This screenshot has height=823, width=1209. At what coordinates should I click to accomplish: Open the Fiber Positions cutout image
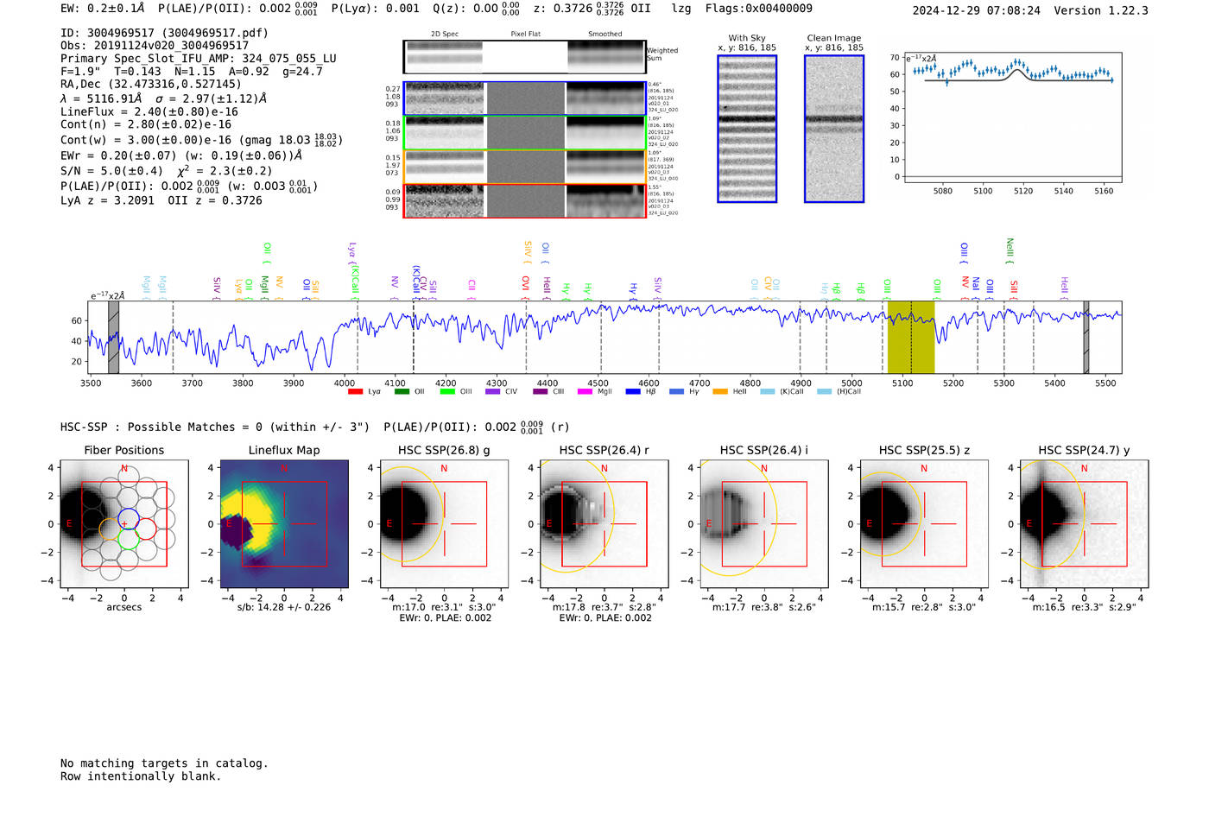124,523
